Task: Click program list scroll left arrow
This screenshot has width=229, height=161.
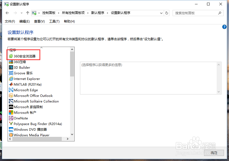Action: point(10,139)
